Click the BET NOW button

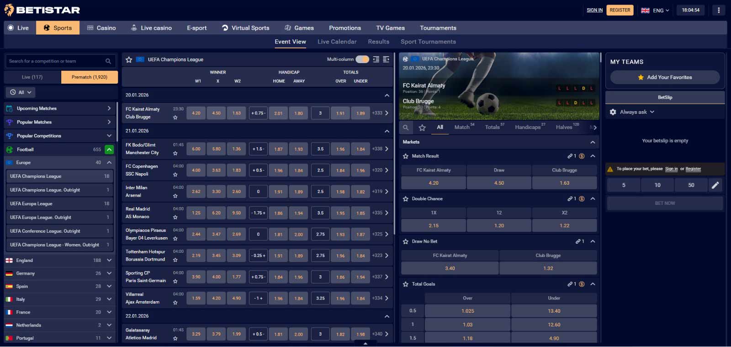tap(665, 203)
